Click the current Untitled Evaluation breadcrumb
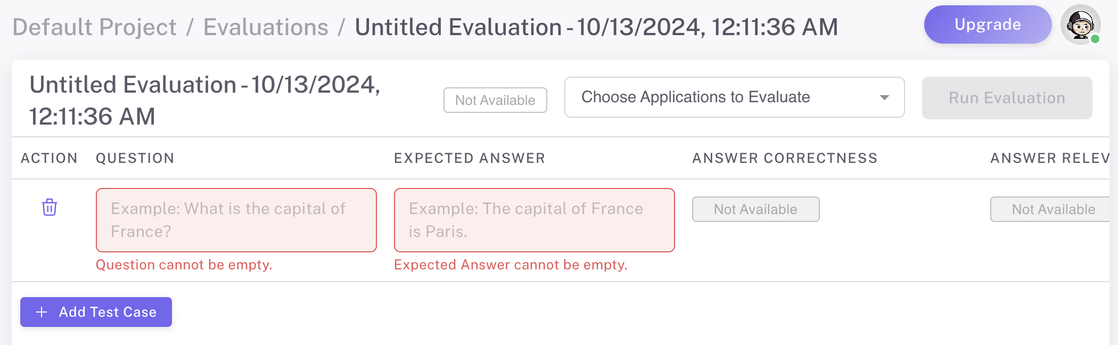This screenshot has width=1118, height=345. (596, 27)
